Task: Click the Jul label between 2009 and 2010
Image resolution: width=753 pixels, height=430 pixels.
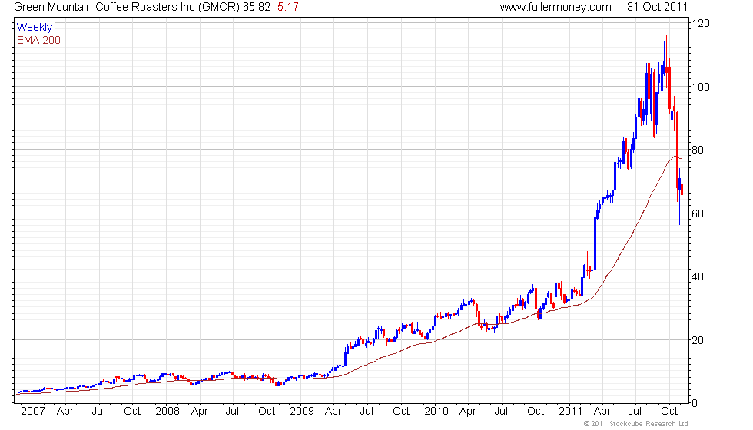Action: coord(367,412)
